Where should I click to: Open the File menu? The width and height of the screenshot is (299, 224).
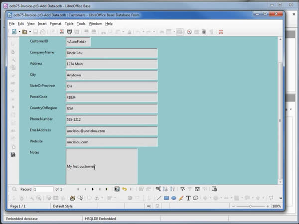(x=12, y=23)
